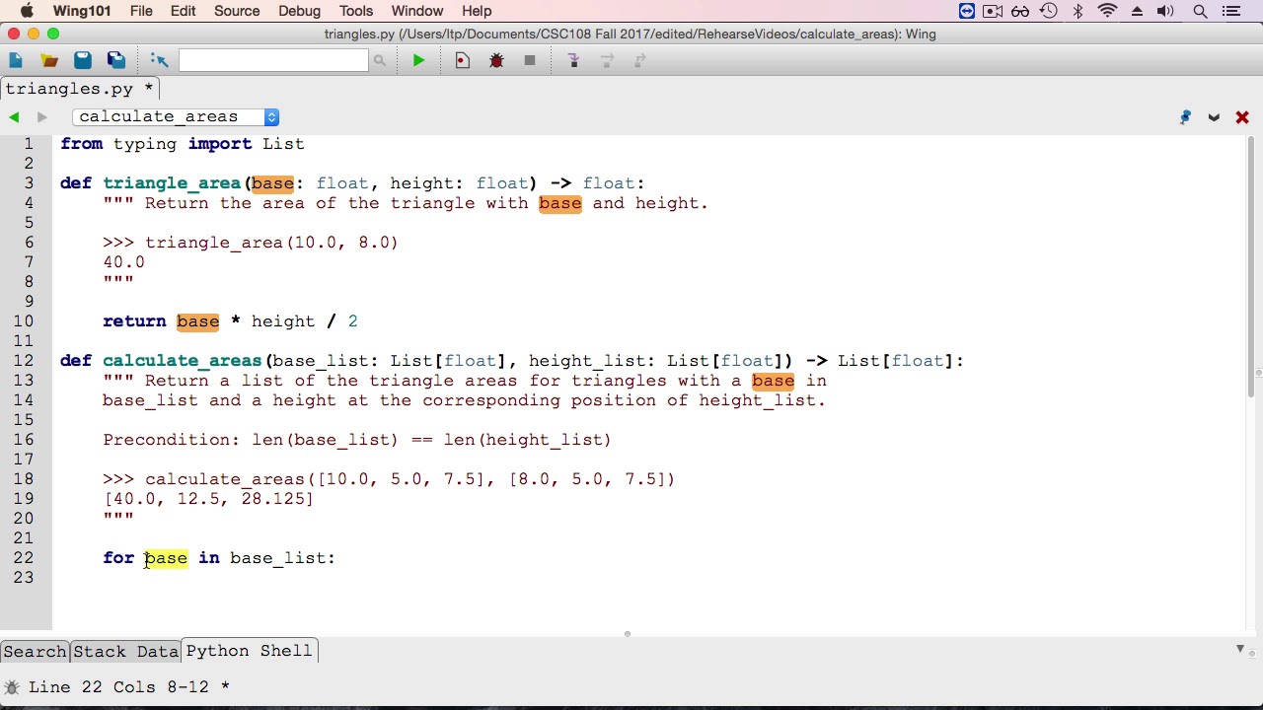Click 'Precondition:' text on line 16
This screenshot has height=710, width=1263.
click(x=172, y=440)
